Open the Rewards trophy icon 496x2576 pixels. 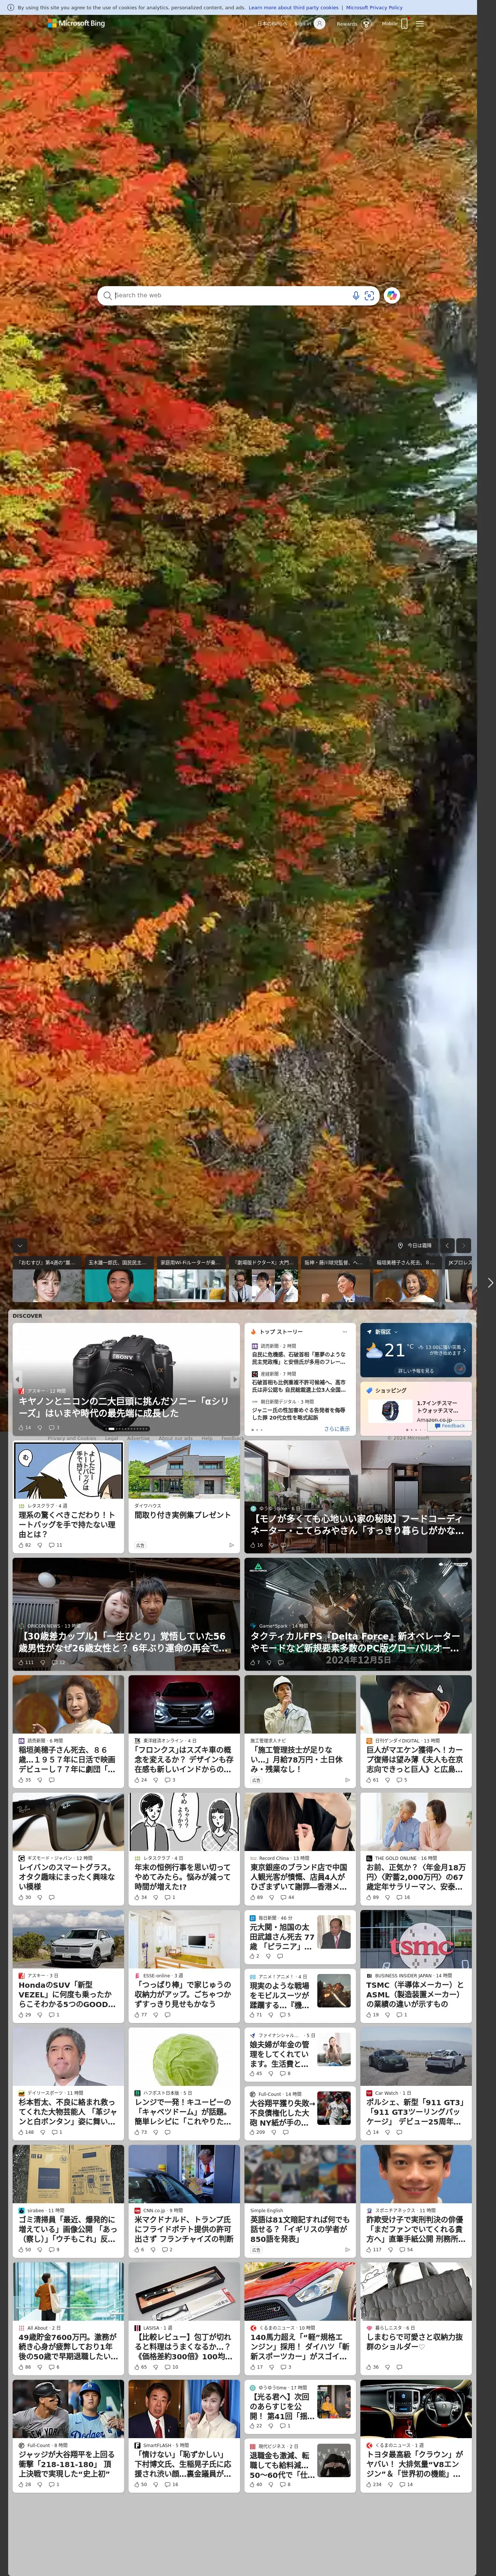[x=366, y=23]
